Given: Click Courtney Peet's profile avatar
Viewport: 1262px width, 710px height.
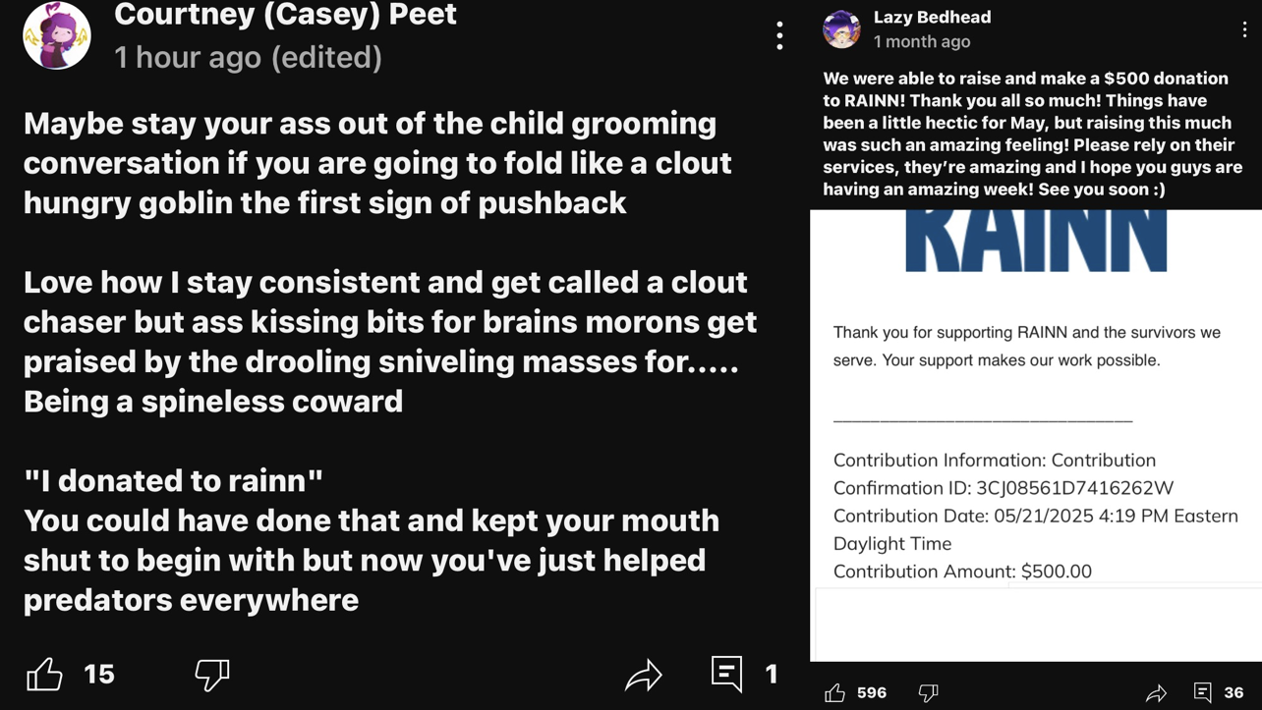Looking at the screenshot, I should click(57, 35).
